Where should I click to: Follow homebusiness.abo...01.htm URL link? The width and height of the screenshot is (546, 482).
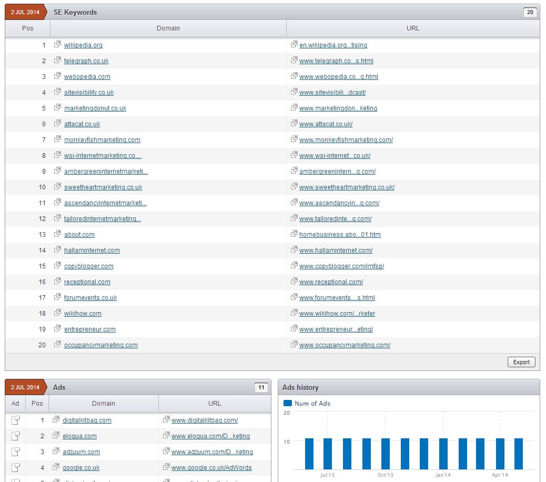click(340, 234)
